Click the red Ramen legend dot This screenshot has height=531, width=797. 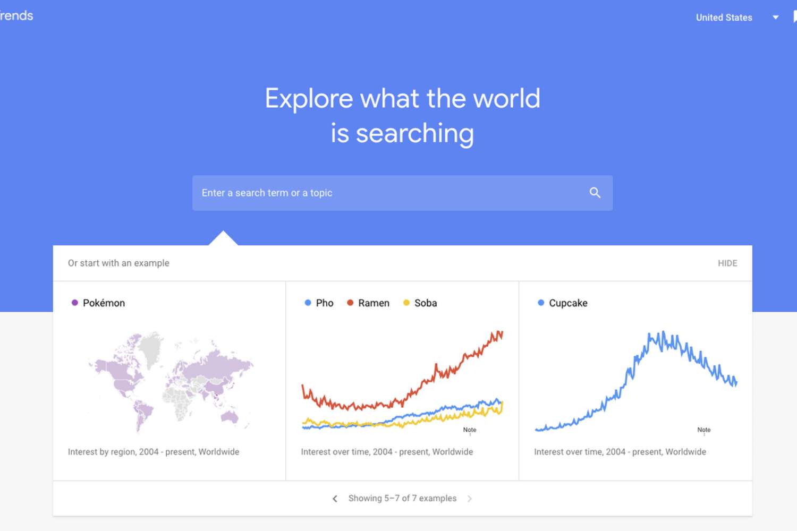click(x=350, y=303)
